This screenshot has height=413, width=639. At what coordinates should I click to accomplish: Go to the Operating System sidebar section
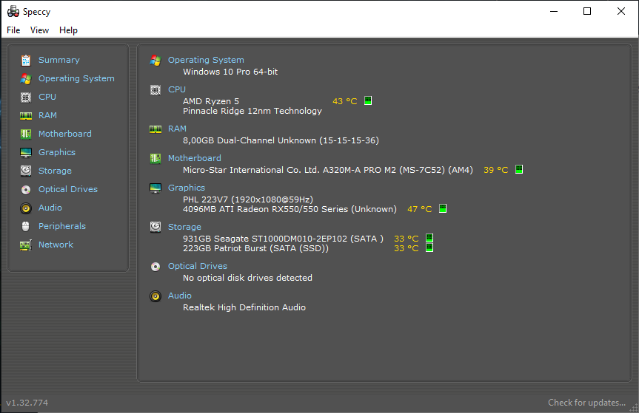(76, 78)
